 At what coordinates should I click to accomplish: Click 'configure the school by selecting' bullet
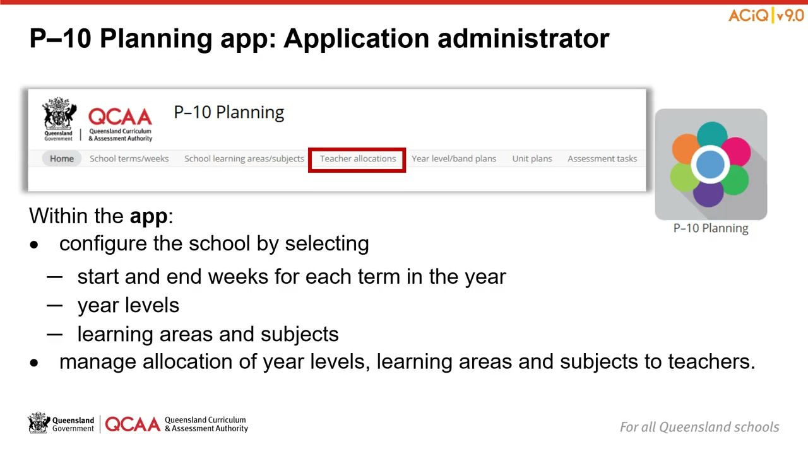[214, 243]
